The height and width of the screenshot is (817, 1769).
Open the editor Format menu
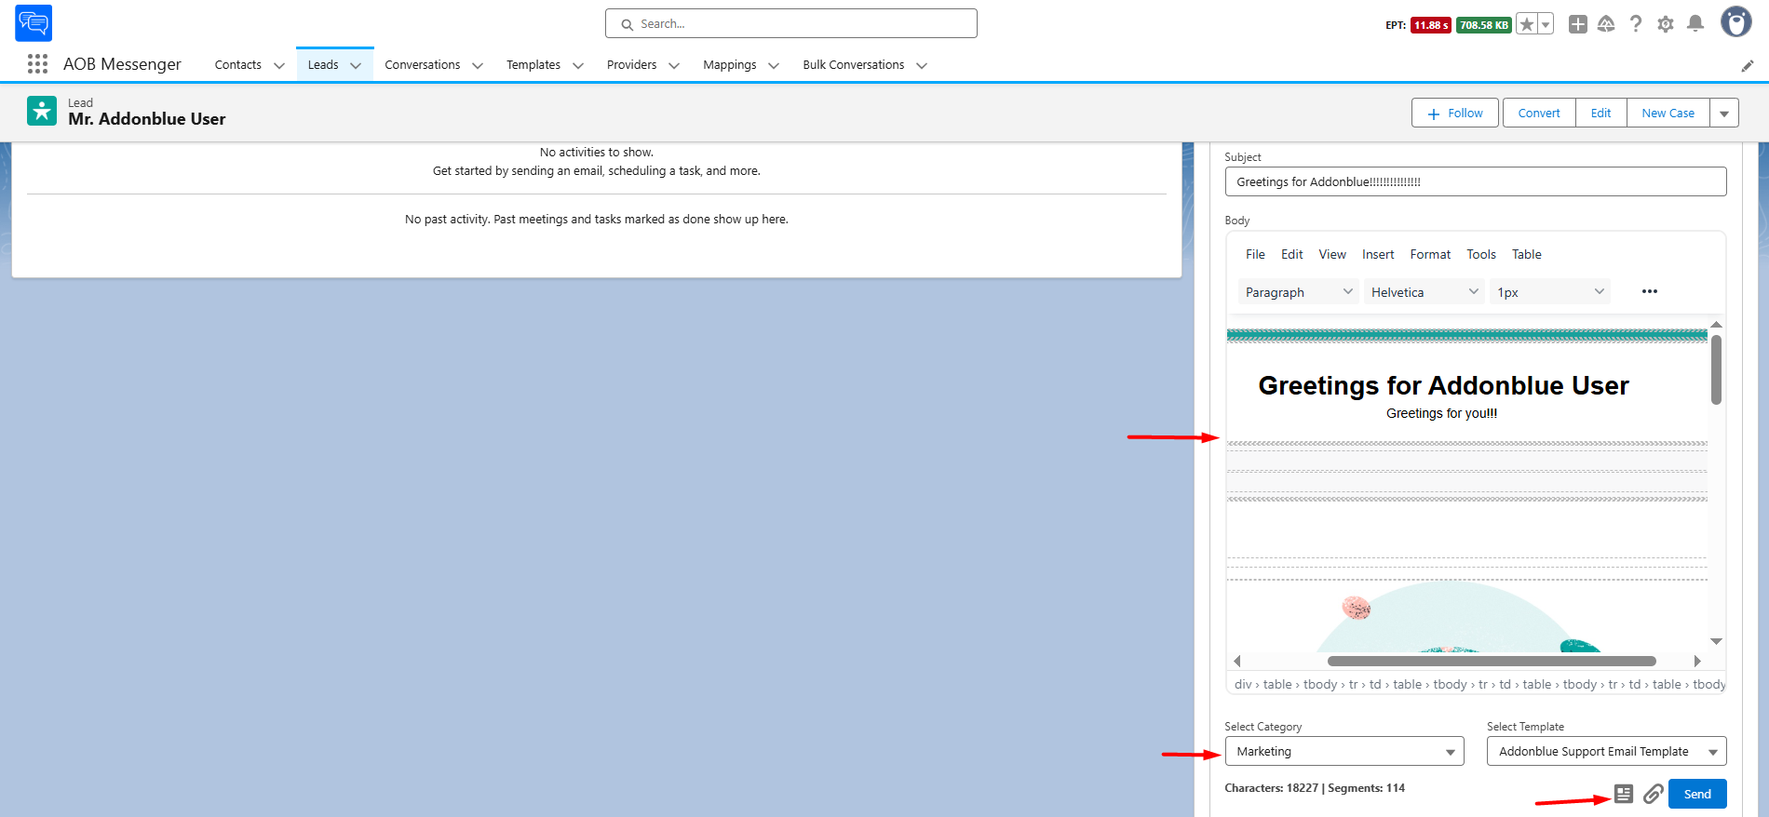(x=1430, y=254)
